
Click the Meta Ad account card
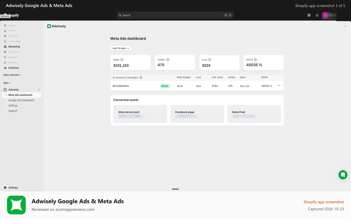coord(140,114)
